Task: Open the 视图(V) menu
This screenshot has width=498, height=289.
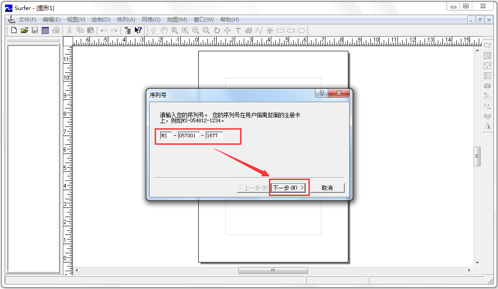Action: point(76,20)
